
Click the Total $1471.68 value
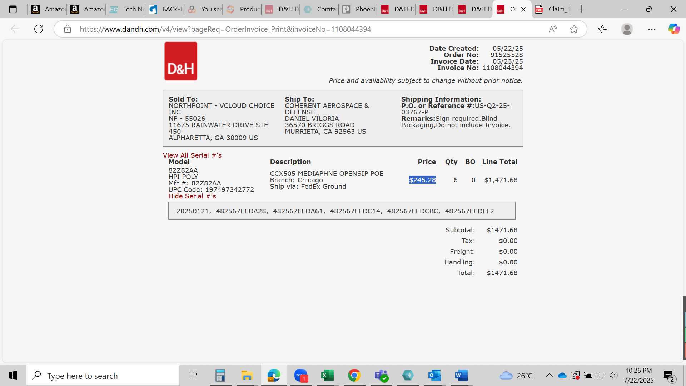[502, 273]
